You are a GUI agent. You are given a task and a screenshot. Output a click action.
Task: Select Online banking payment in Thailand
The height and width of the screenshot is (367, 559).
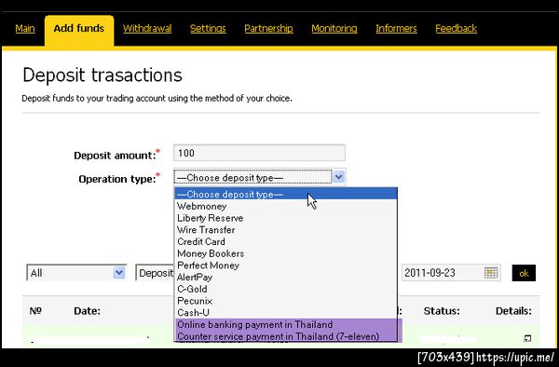tap(286, 324)
